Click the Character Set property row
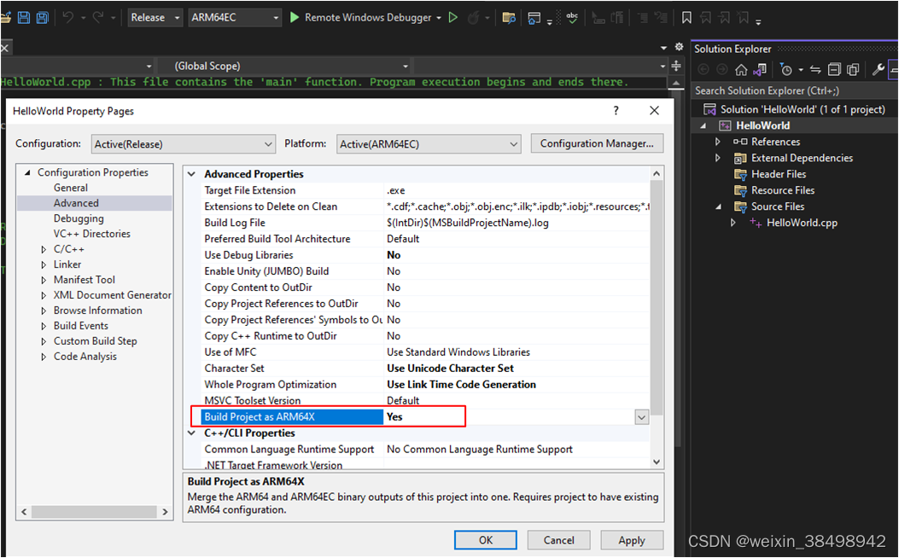The height and width of the screenshot is (558, 899). click(424, 369)
